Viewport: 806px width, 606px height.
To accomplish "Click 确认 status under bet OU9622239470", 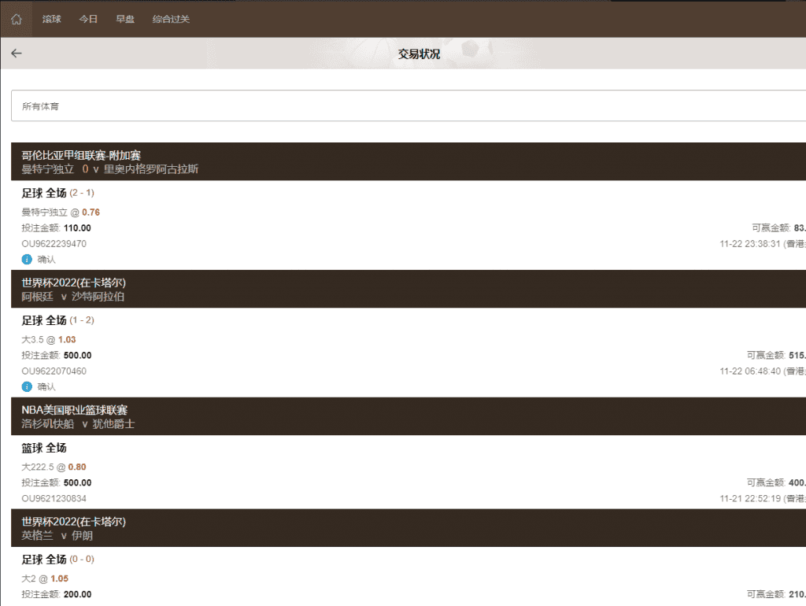I will (46, 260).
